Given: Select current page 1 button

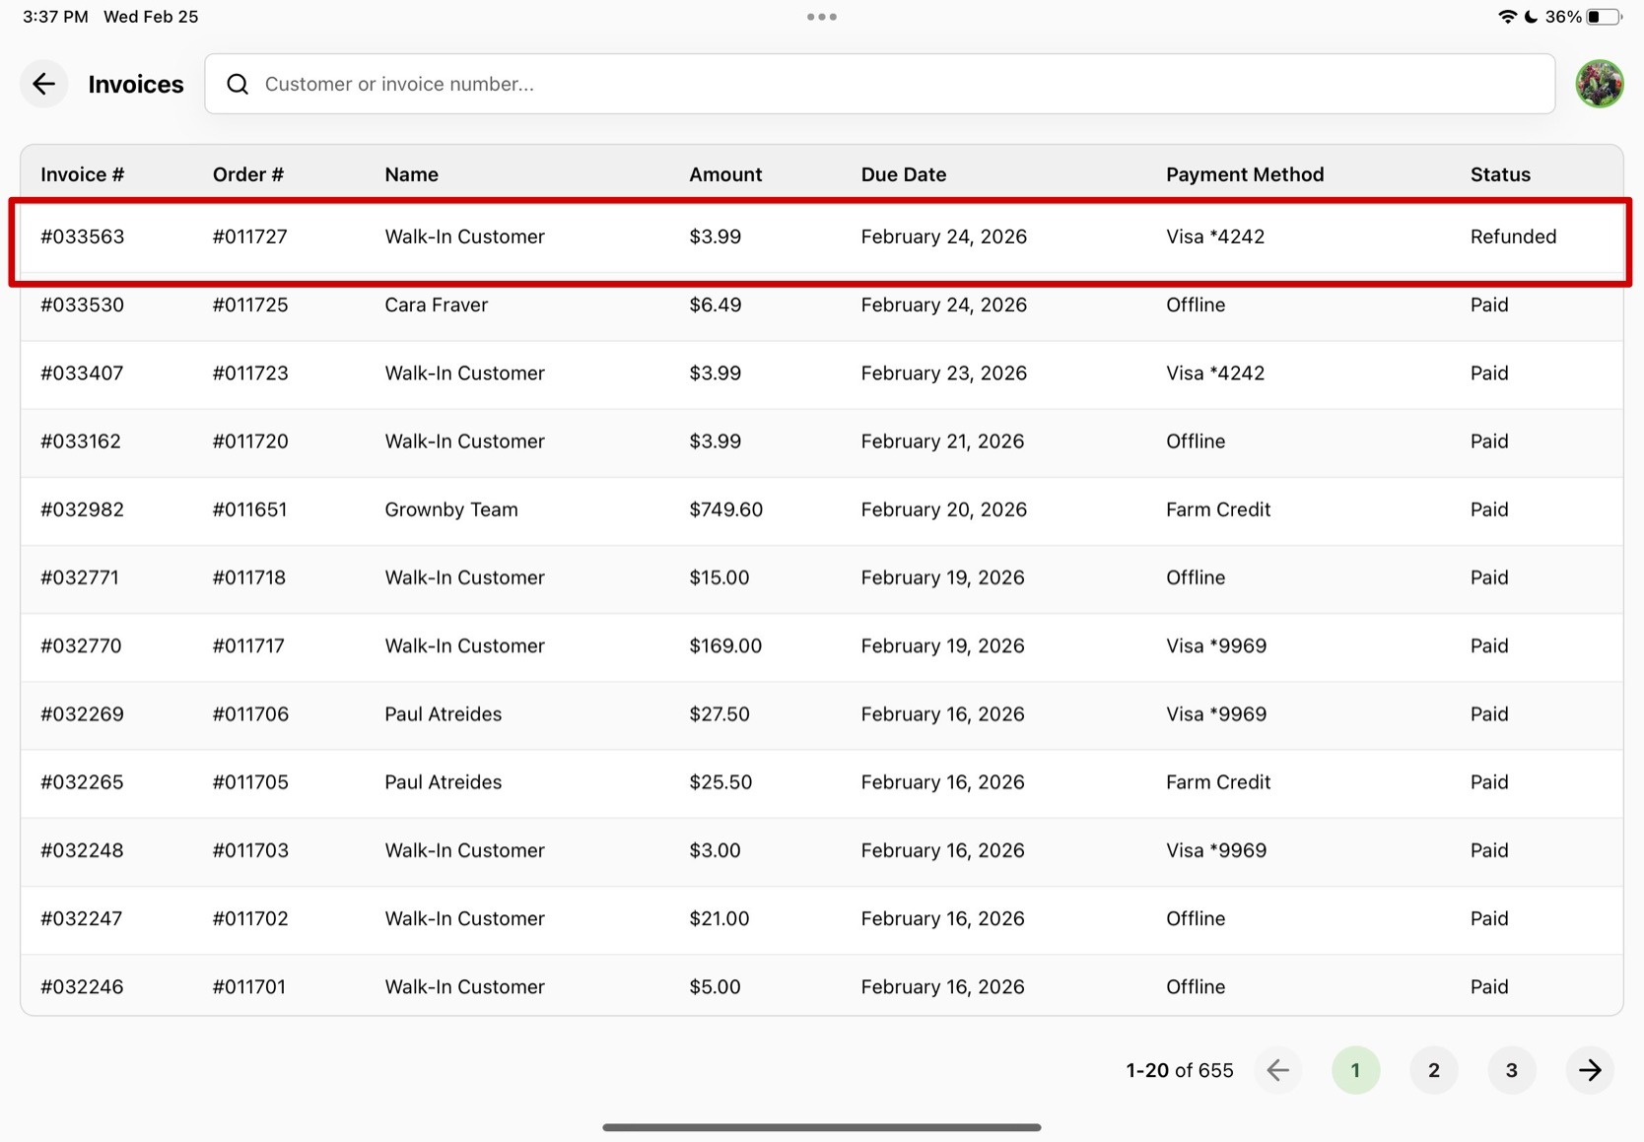Looking at the screenshot, I should [x=1355, y=1070].
